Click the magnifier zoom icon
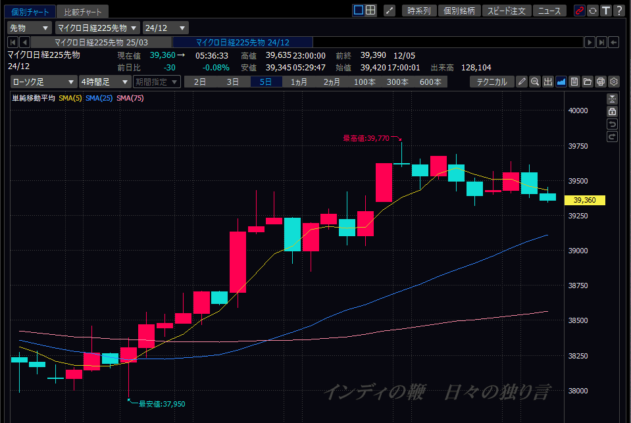The width and height of the screenshot is (631, 423). pyautogui.click(x=535, y=82)
